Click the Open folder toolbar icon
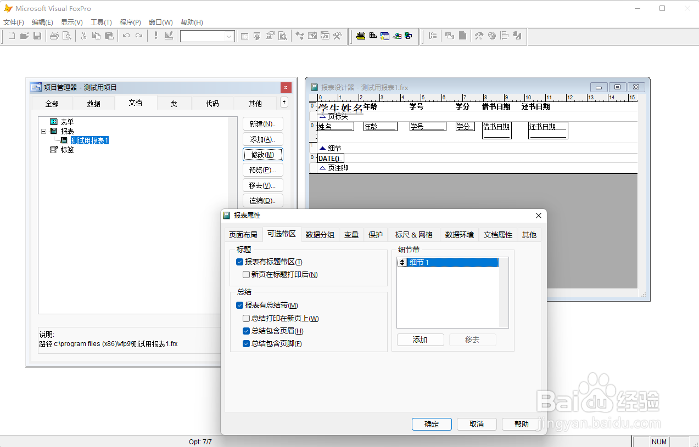Image resolution: width=699 pixels, height=447 pixels. pyautogui.click(x=24, y=36)
